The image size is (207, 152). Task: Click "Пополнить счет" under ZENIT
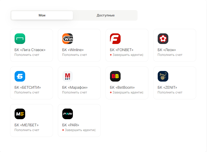point(170,92)
